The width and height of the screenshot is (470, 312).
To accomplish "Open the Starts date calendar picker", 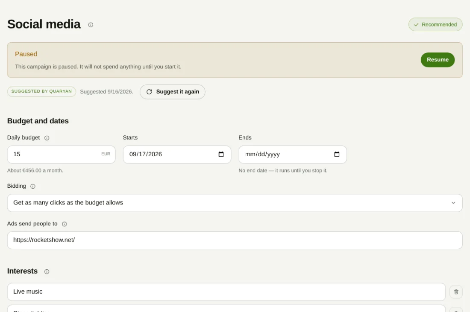I will [221, 154].
